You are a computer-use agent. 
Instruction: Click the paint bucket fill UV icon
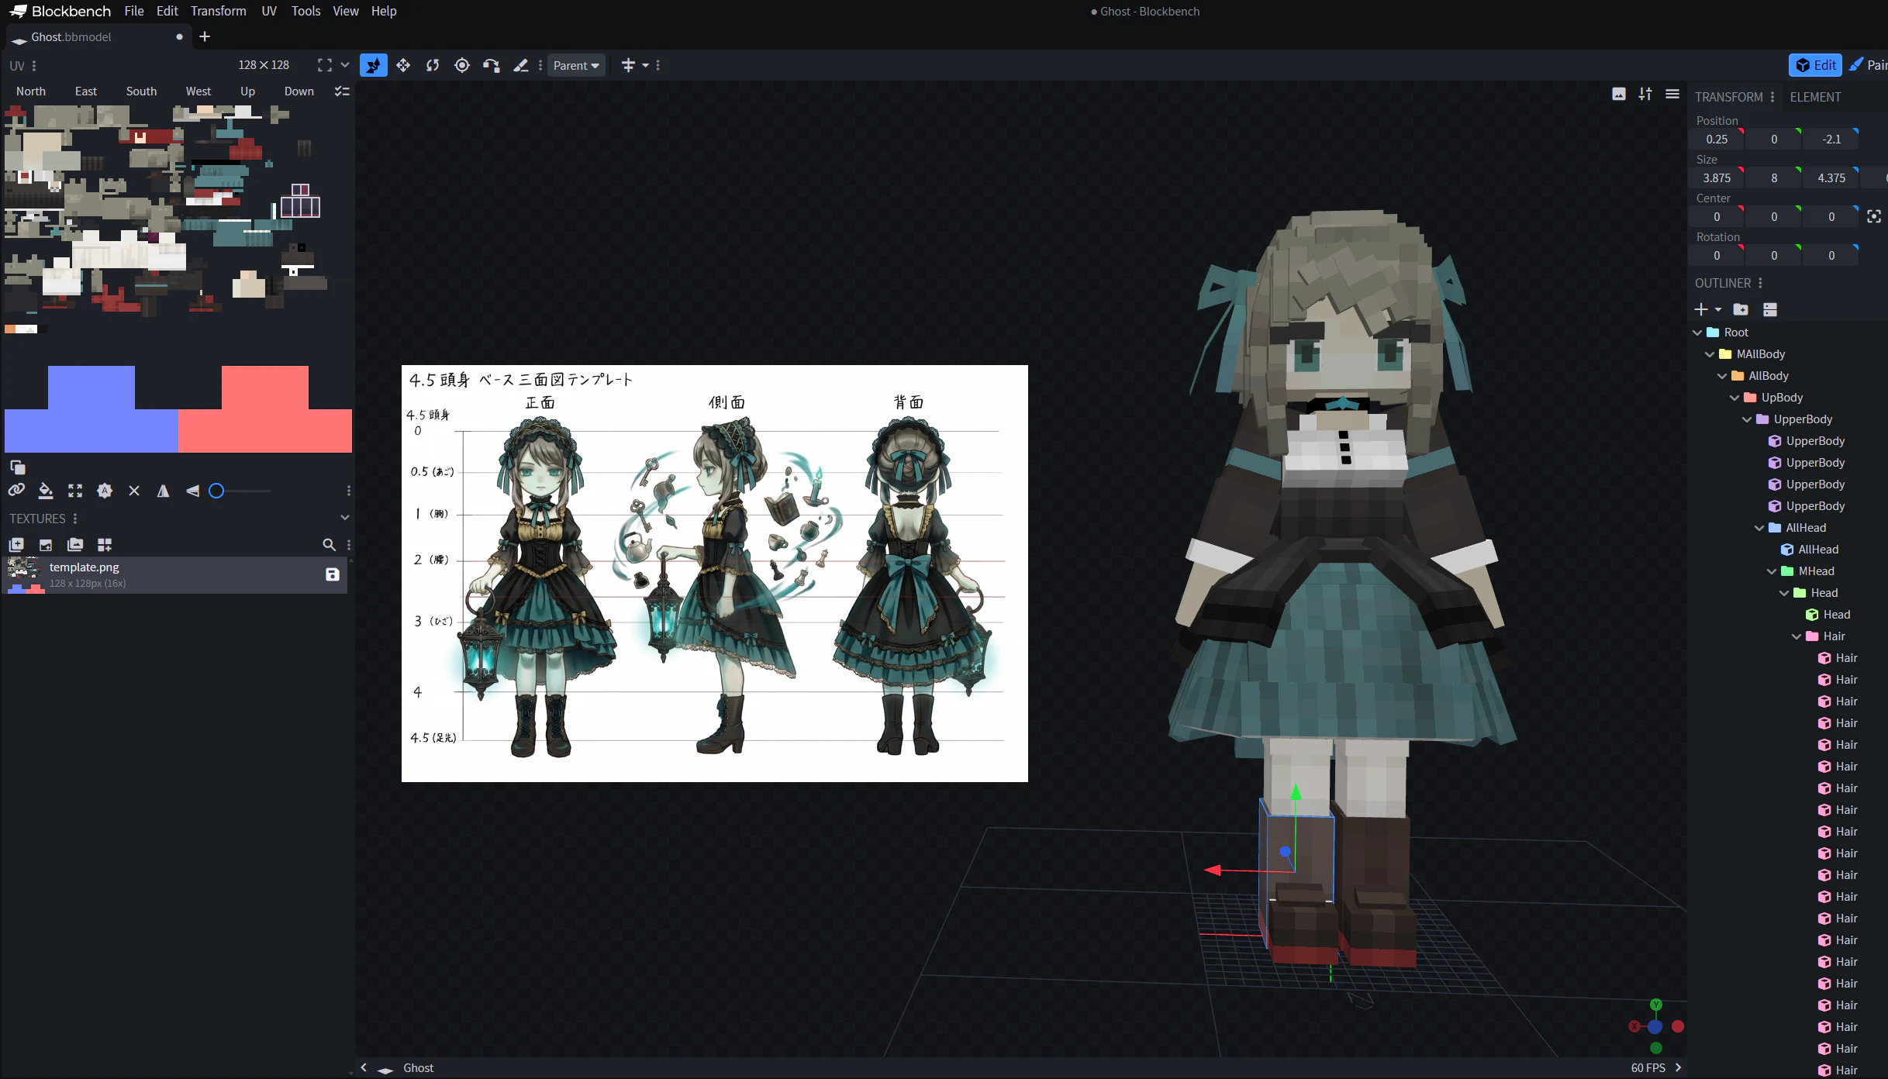point(46,491)
